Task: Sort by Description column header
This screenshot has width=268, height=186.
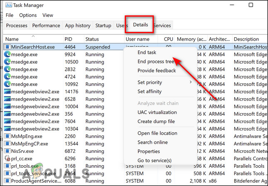Action: 250,39
